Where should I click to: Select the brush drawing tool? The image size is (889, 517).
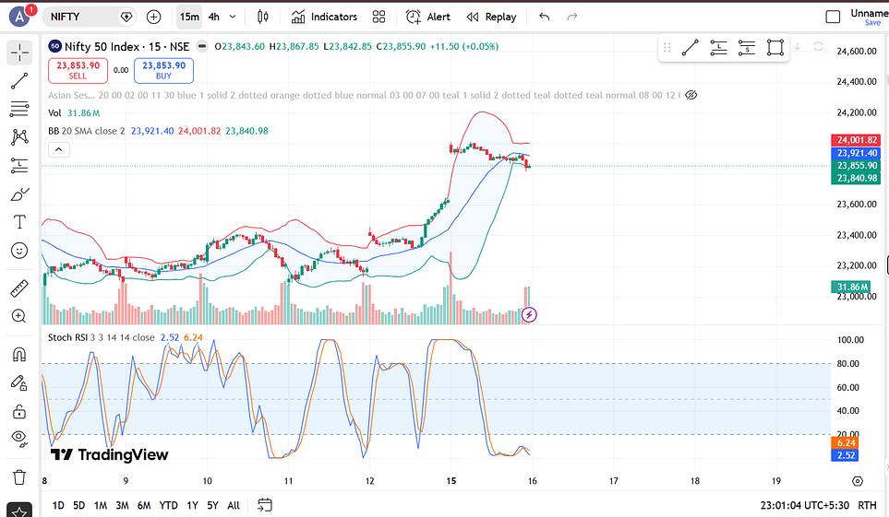[x=19, y=194]
